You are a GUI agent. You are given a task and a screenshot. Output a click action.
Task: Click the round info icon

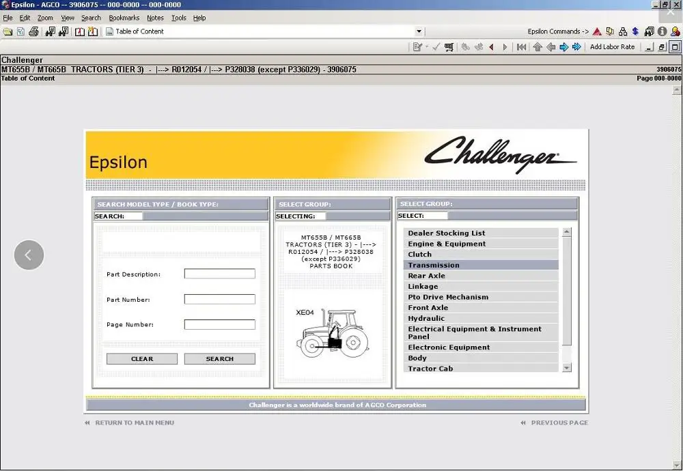pyautogui.click(x=662, y=31)
